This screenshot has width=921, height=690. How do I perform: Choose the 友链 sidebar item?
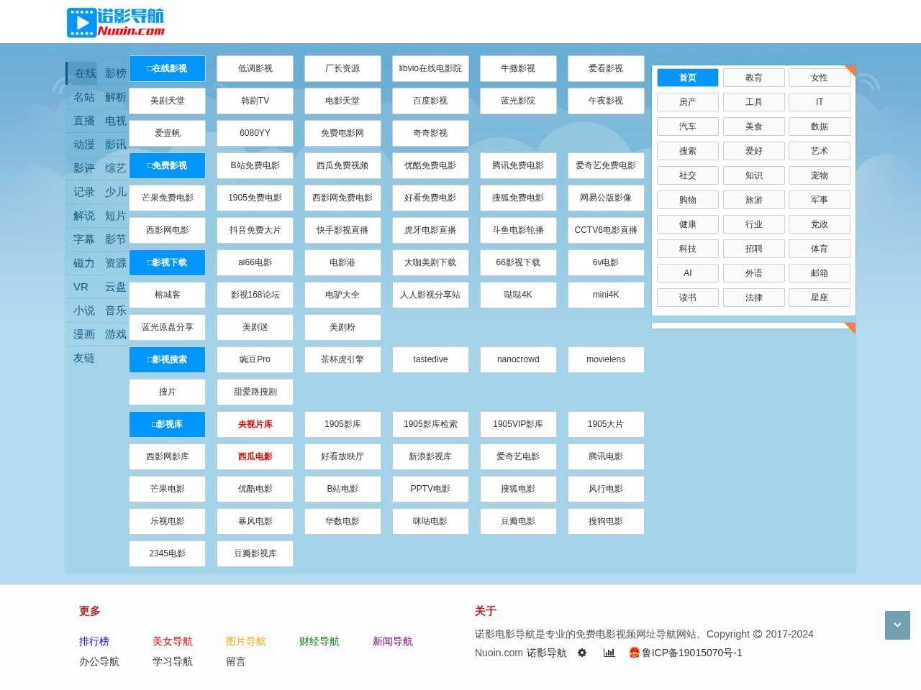[84, 358]
